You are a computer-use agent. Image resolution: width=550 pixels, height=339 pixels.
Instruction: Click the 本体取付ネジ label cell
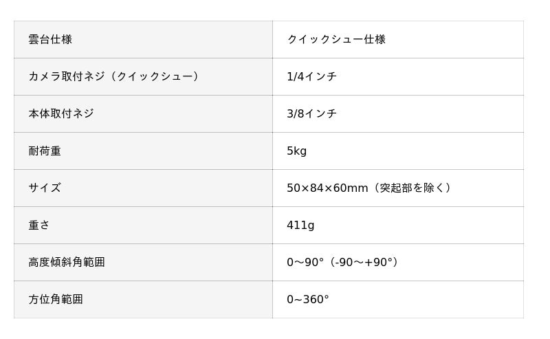(x=143, y=113)
